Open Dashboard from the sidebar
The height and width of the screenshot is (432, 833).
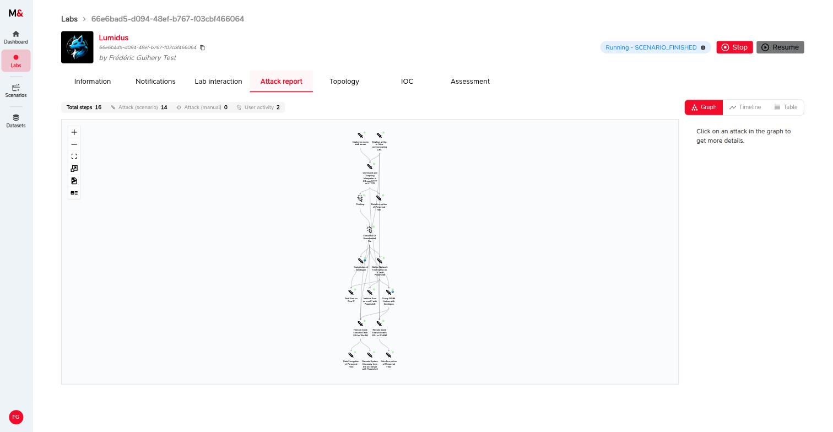point(16,37)
